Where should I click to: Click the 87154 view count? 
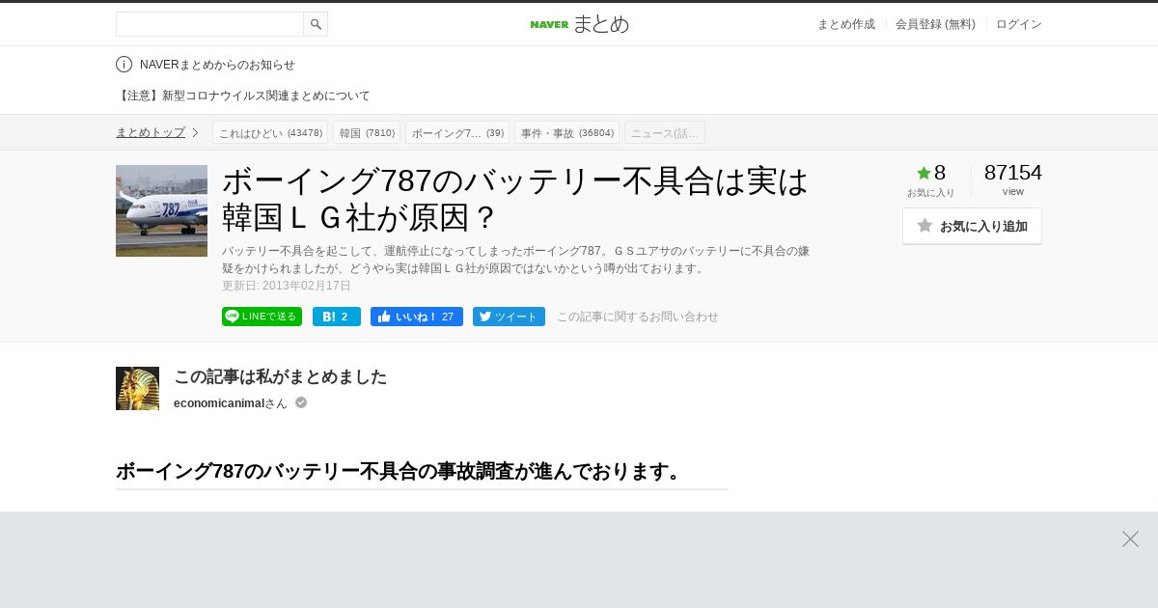pyautogui.click(x=1013, y=173)
